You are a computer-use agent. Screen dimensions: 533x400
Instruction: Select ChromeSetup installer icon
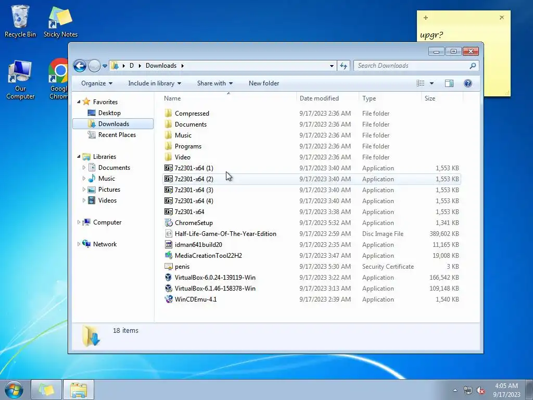coord(169,223)
